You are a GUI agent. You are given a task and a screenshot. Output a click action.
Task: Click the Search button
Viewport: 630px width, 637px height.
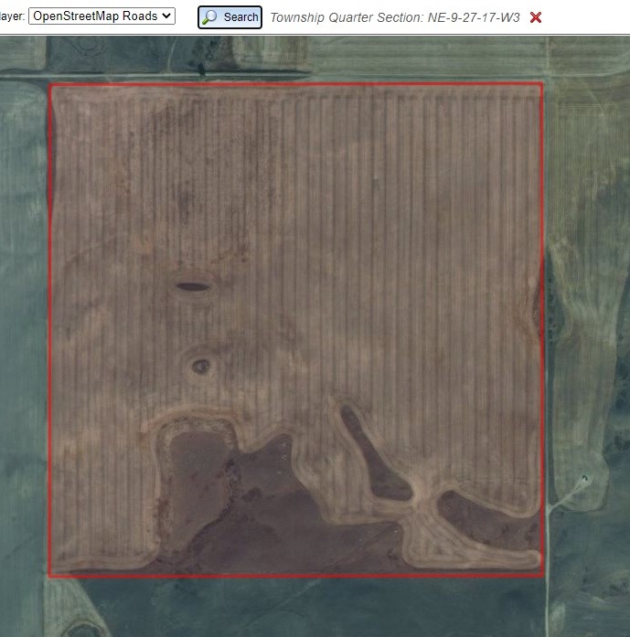[x=230, y=17]
